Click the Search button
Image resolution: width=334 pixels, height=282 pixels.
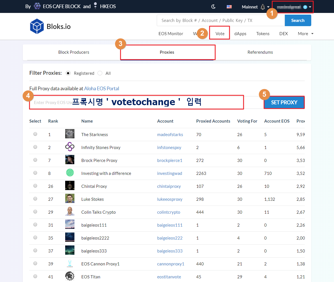(298, 21)
